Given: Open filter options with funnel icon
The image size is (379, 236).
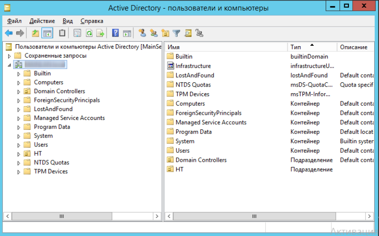Looking at the screenshot, I should point(177,33).
